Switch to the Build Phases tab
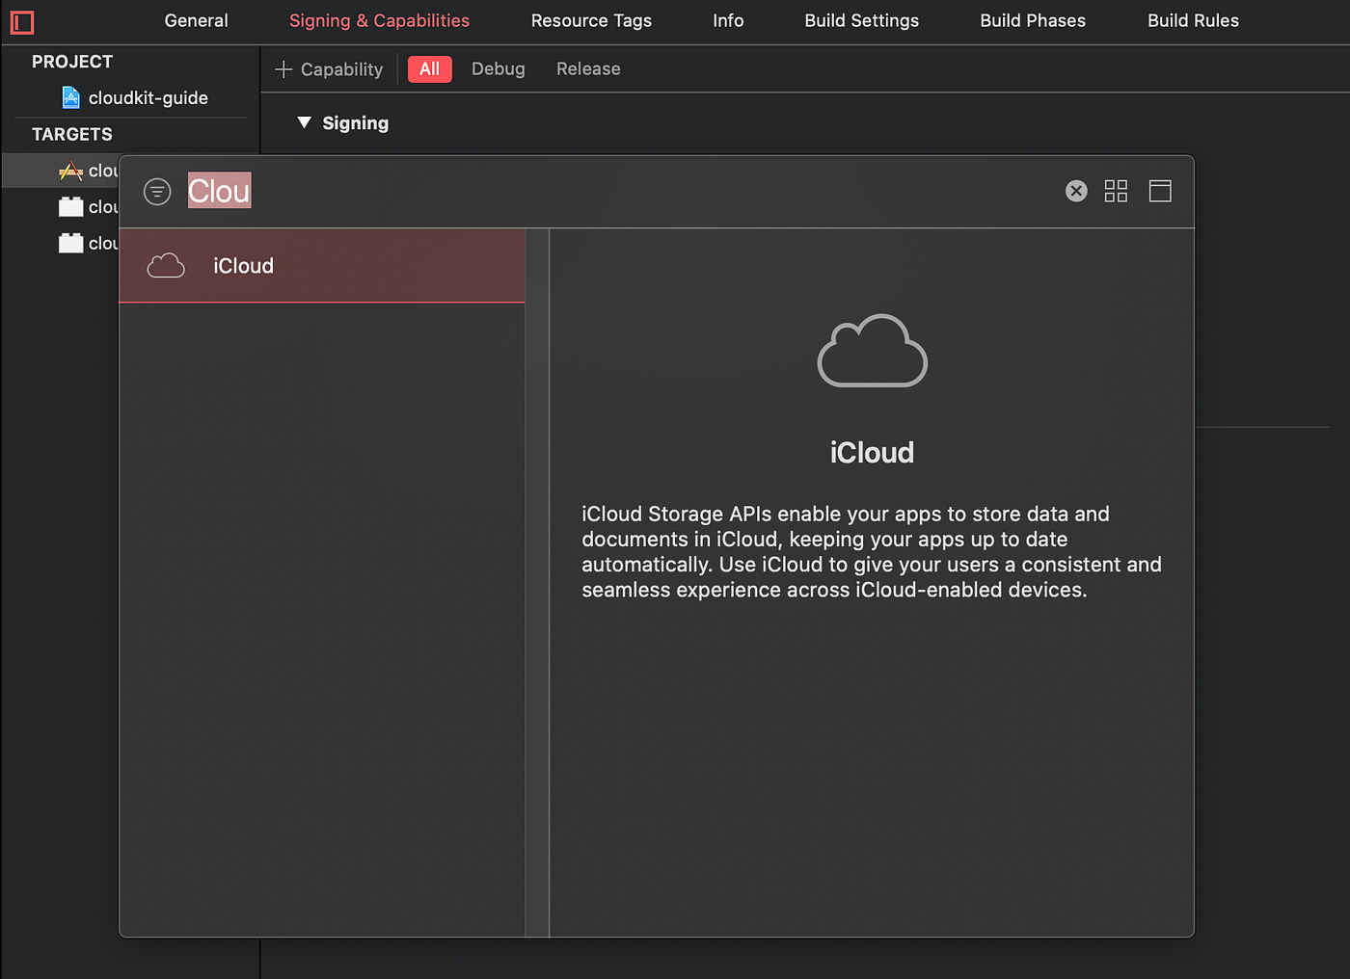 pyautogui.click(x=1033, y=20)
